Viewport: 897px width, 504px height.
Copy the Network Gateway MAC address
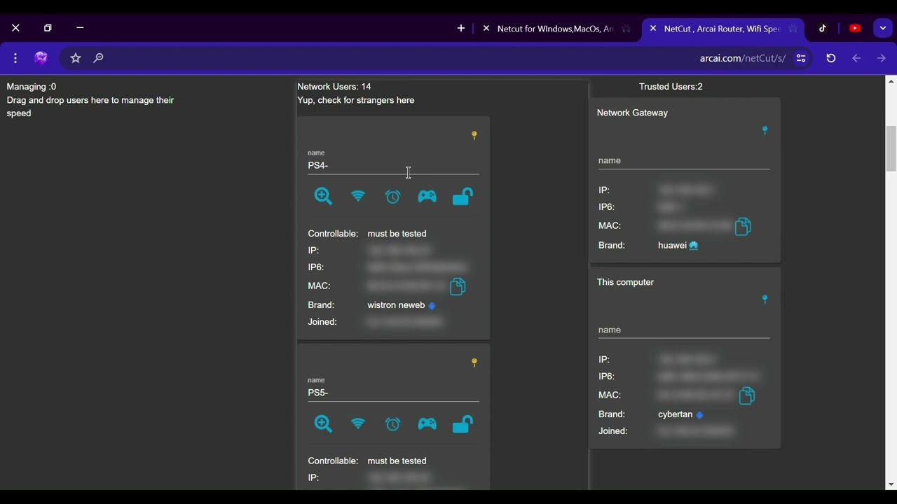pyautogui.click(x=743, y=226)
